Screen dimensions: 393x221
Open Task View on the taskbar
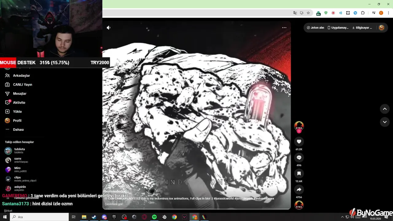[x=74, y=217]
